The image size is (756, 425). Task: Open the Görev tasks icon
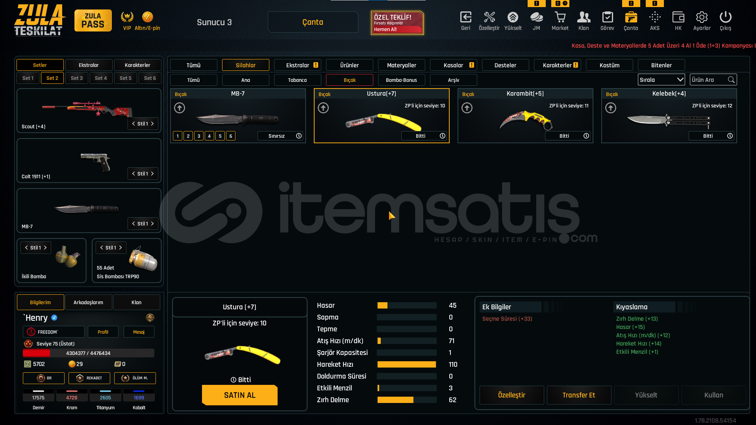(x=607, y=17)
